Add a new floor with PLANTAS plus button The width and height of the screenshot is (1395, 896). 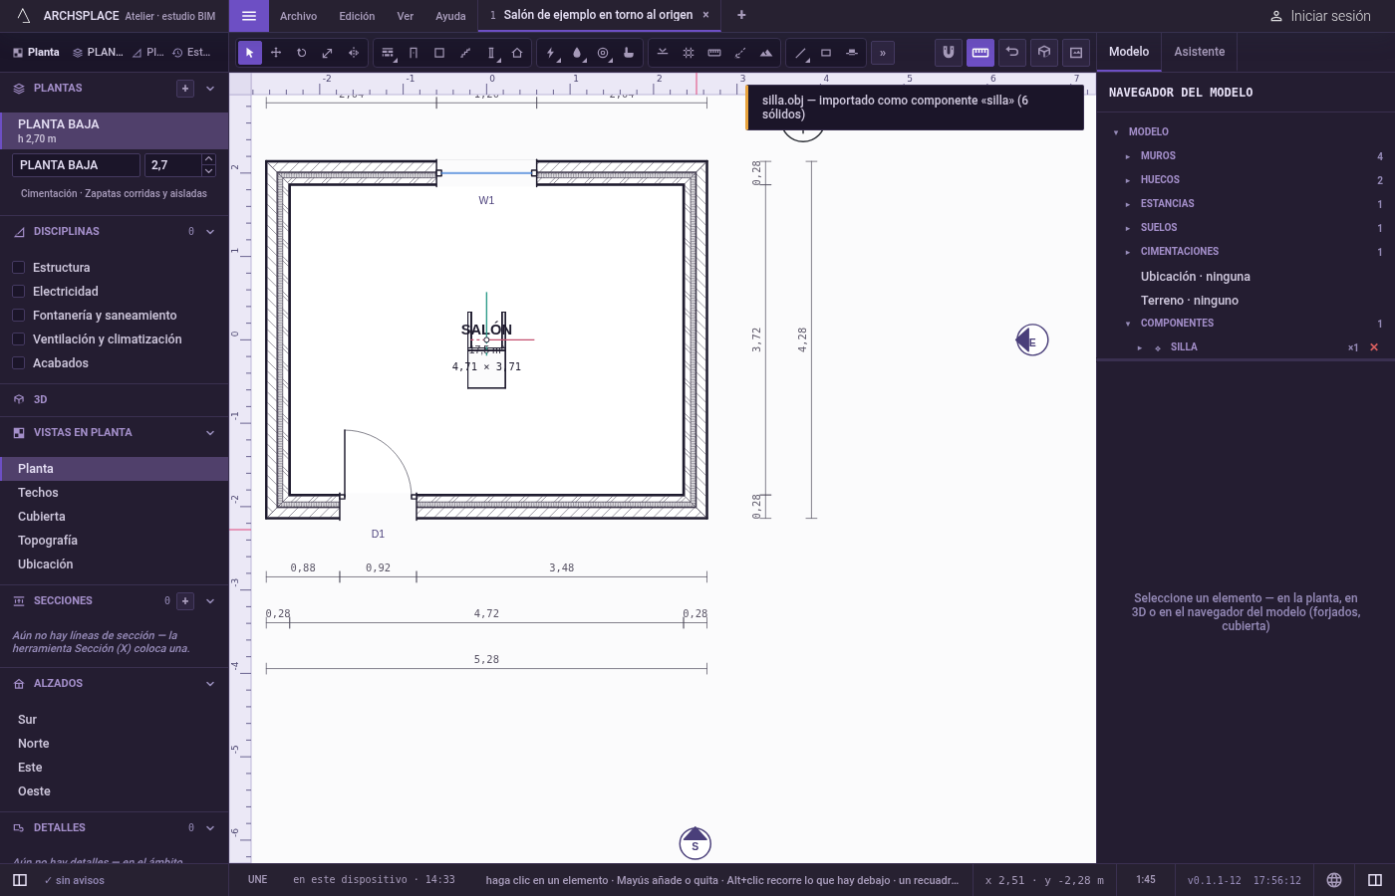[185, 89]
